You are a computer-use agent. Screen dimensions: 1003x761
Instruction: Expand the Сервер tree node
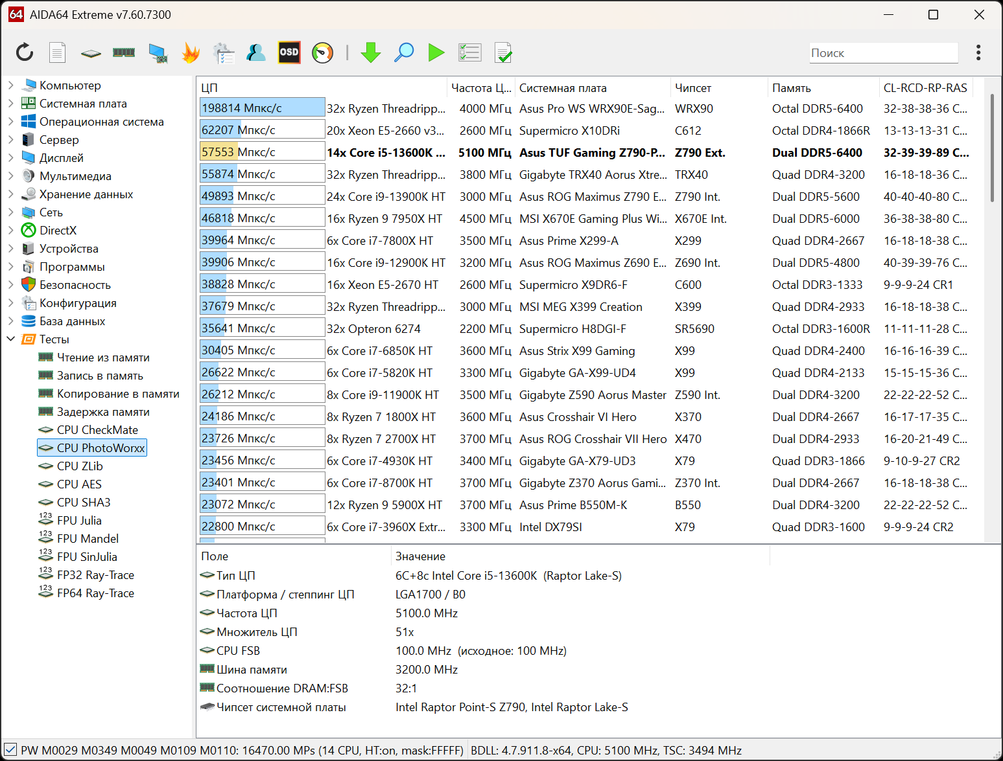(10, 139)
